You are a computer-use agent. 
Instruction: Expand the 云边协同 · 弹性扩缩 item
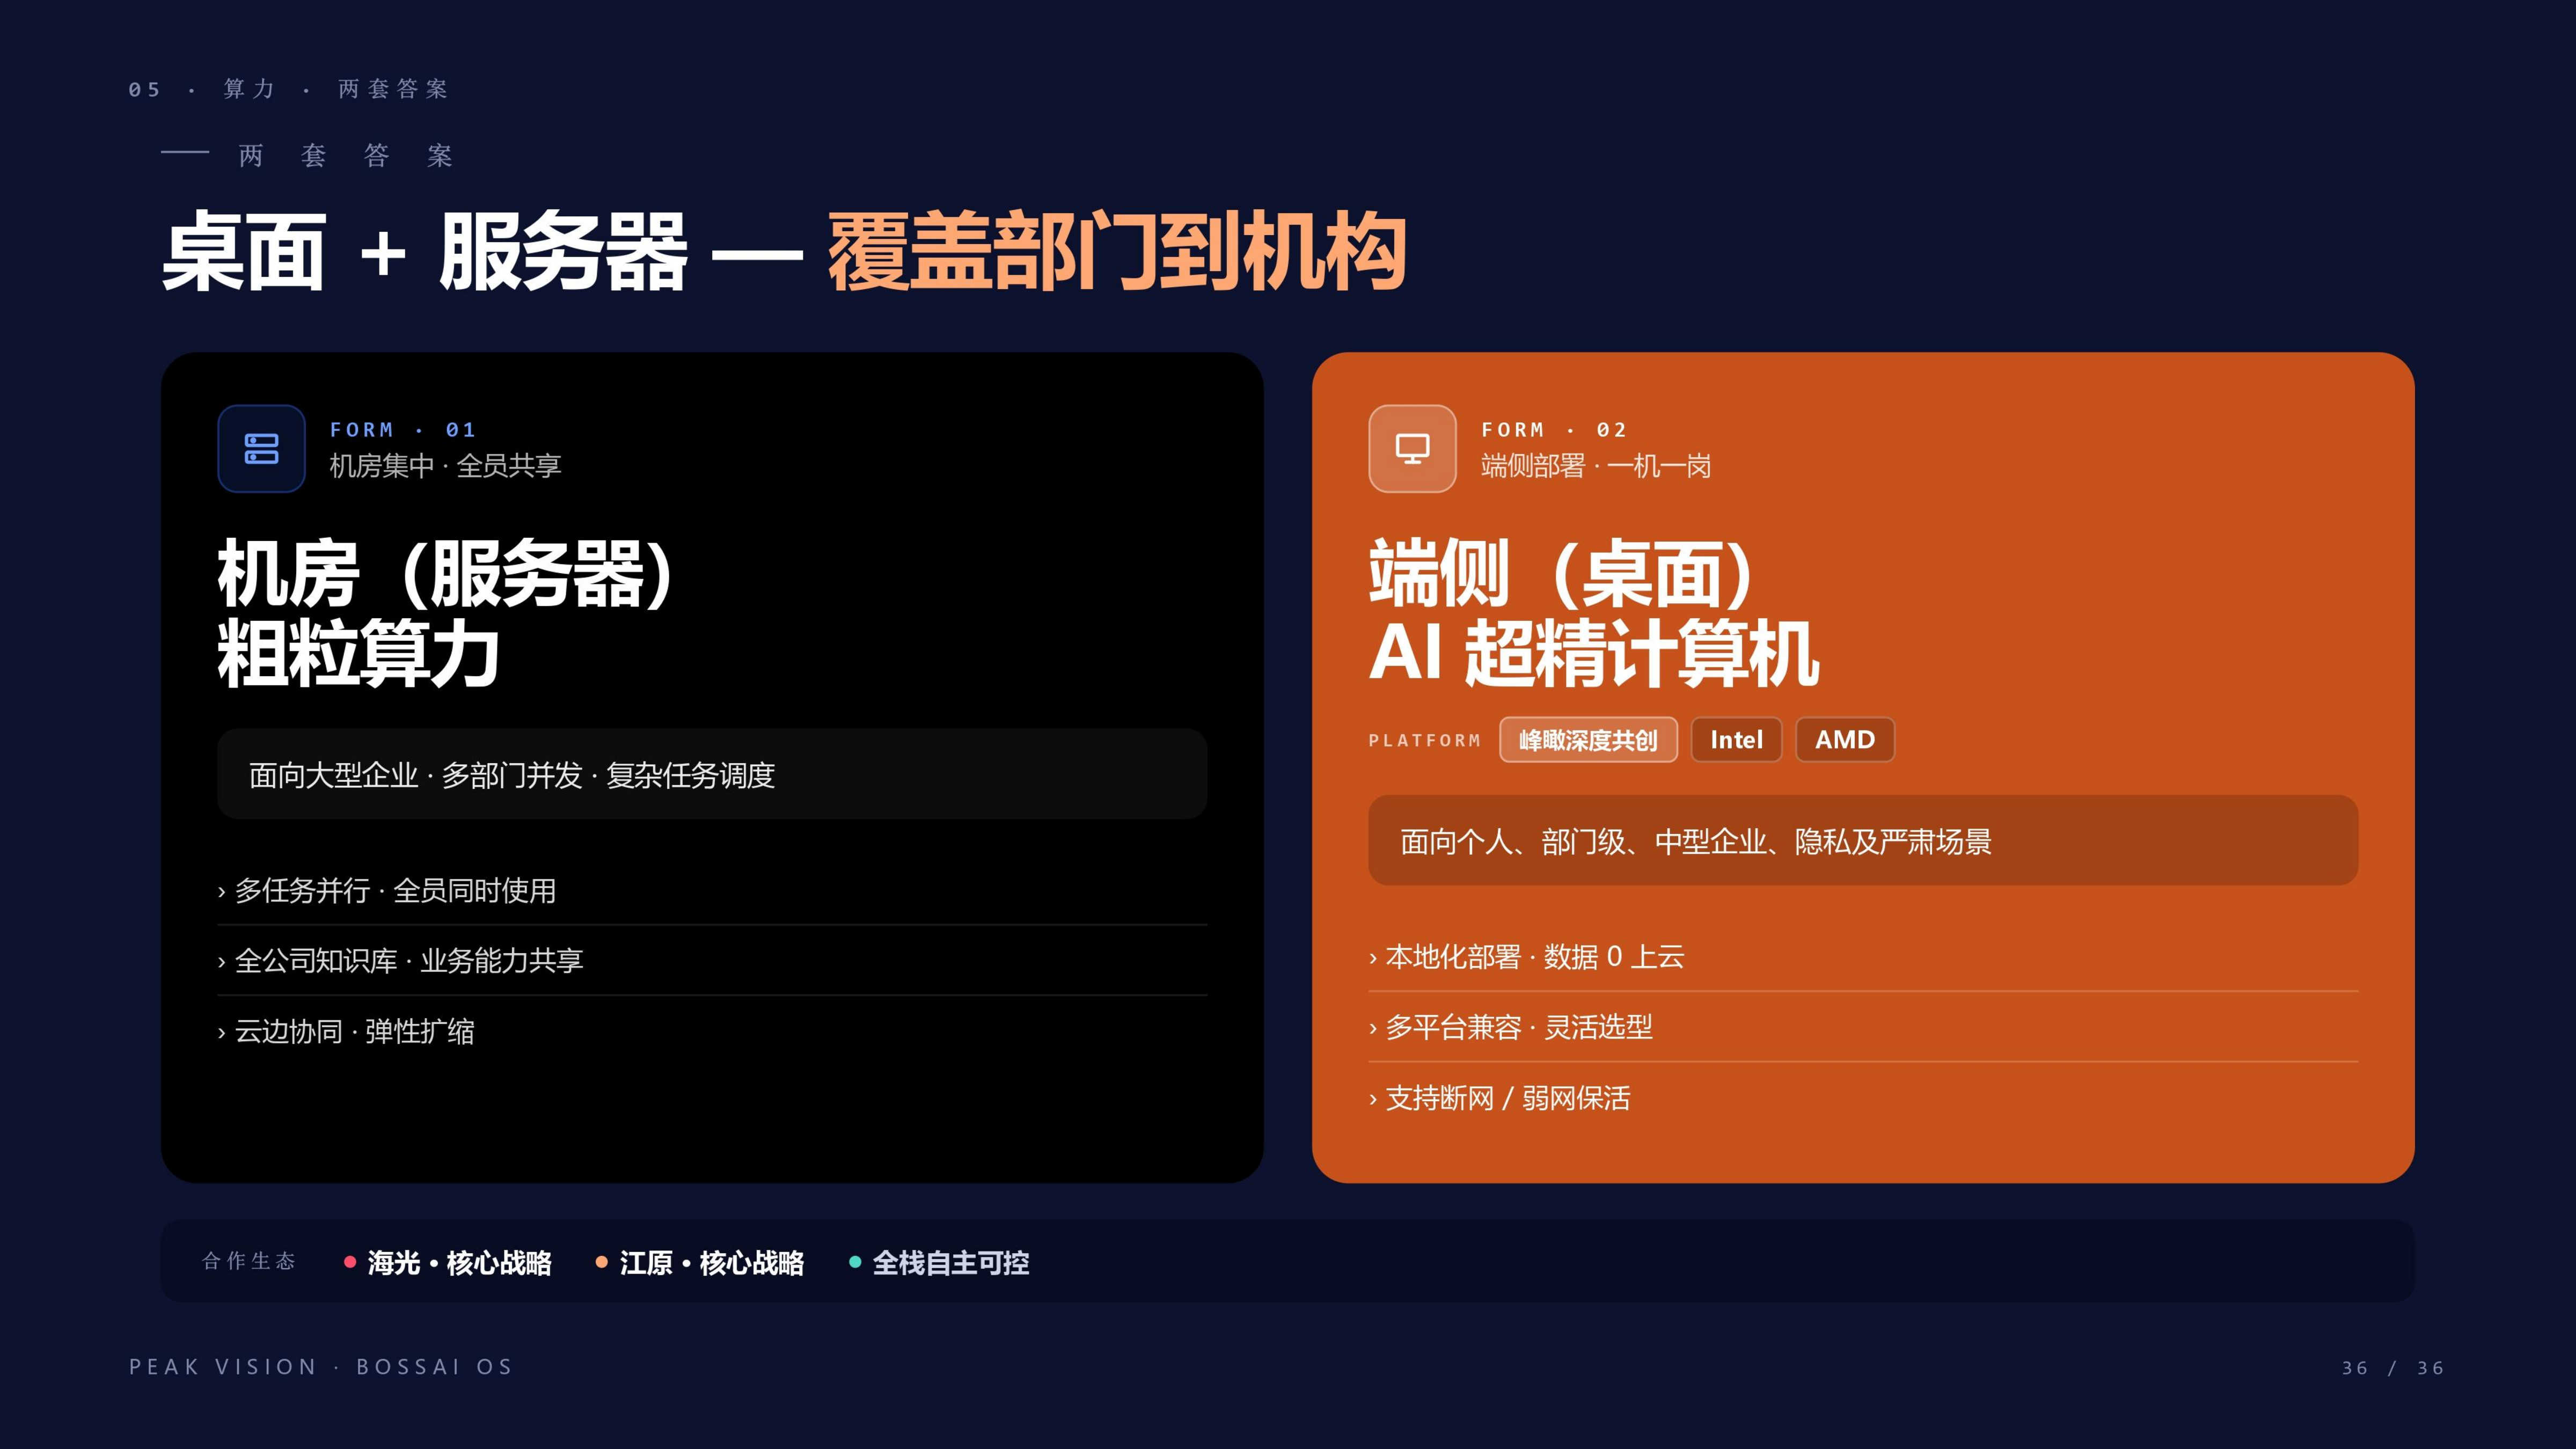pos(712,1031)
